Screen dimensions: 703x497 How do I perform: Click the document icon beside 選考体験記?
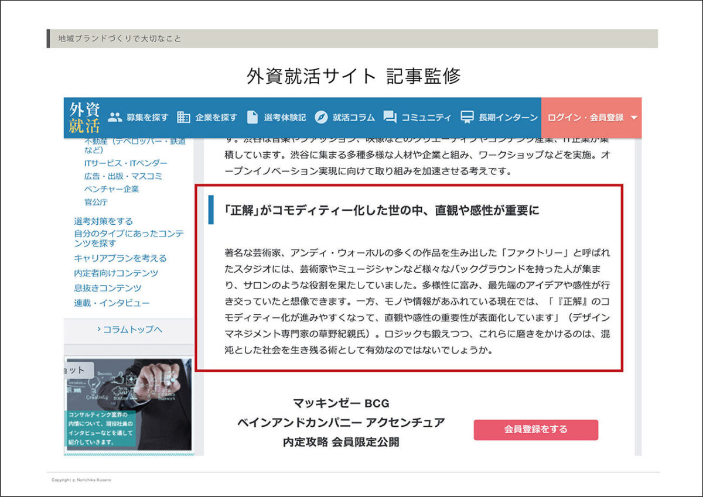click(x=252, y=117)
